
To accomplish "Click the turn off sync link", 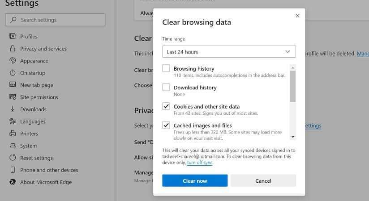I will click(200, 163).
